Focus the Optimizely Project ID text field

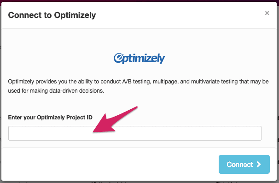pos(135,133)
